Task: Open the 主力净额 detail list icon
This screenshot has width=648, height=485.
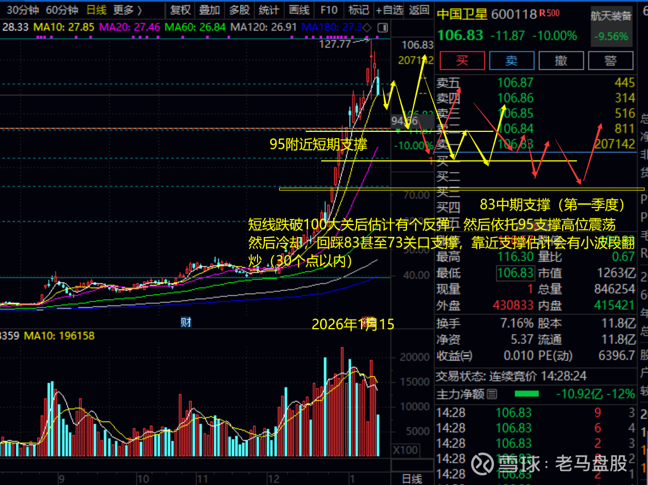Action: [492, 394]
